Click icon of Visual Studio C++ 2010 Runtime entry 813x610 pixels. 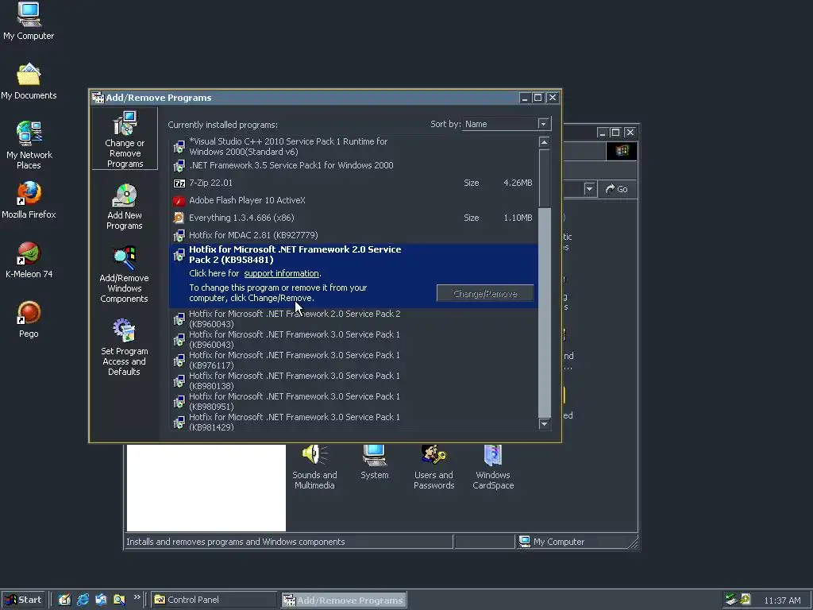pos(179,147)
